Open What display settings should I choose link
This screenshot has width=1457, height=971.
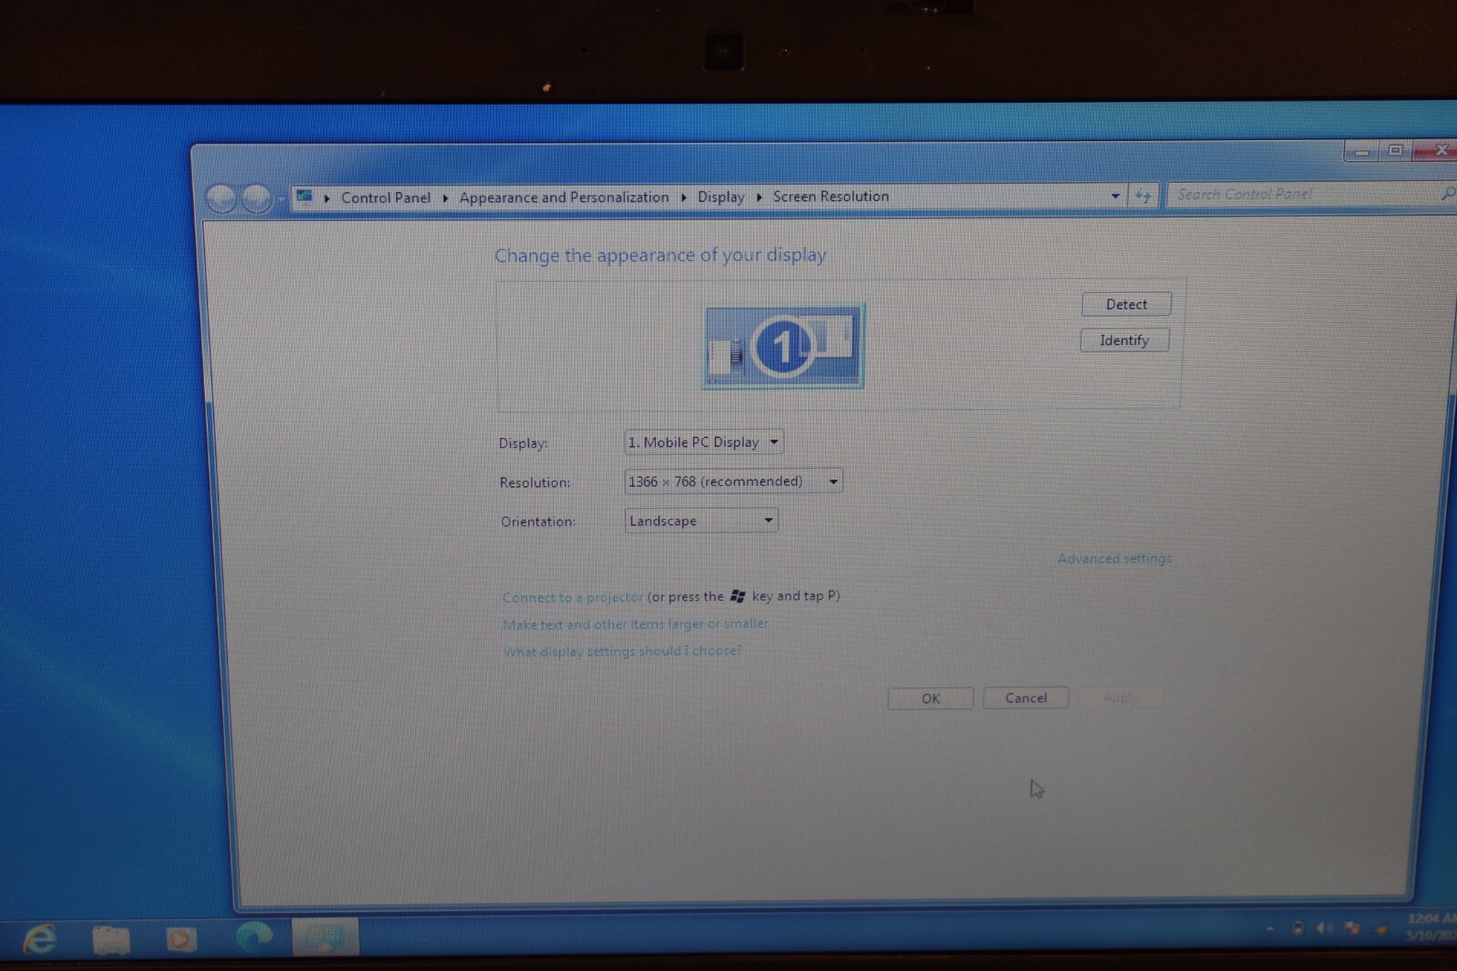click(623, 652)
